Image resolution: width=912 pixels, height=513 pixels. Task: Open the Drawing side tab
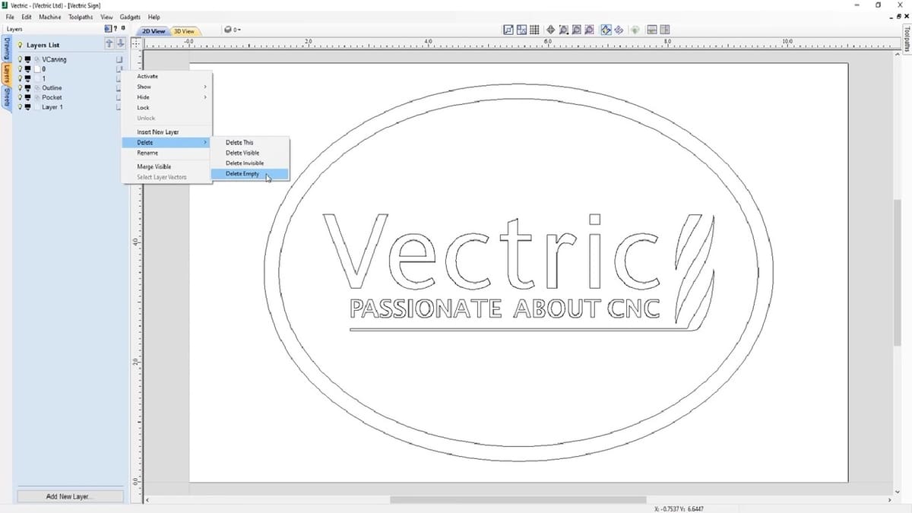6,49
